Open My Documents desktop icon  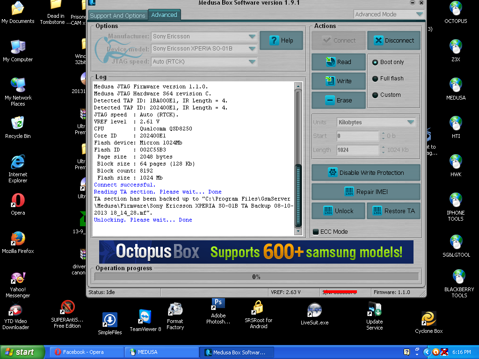click(x=18, y=12)
